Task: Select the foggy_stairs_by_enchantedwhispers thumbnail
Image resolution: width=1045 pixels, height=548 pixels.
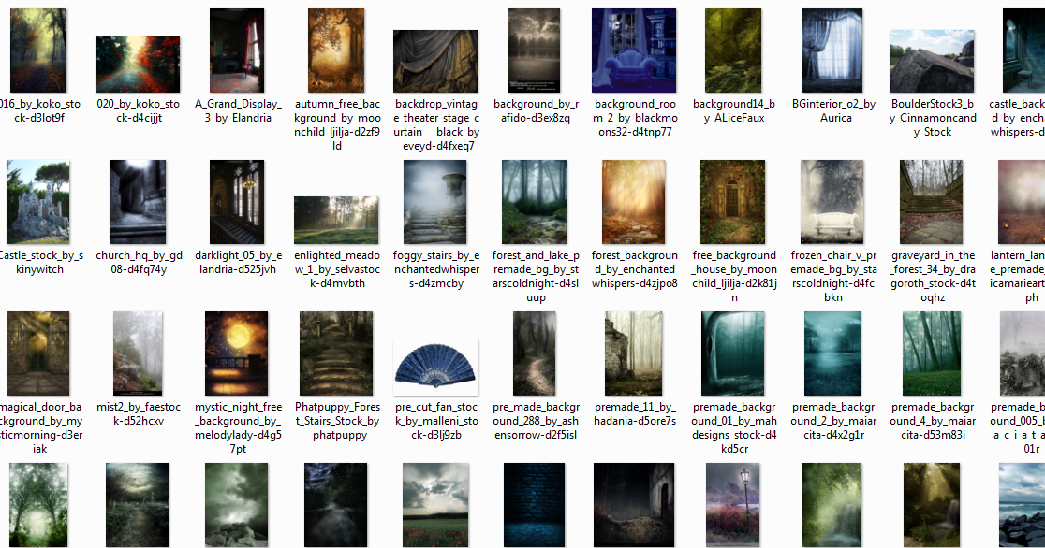Action: pos(435,202)
